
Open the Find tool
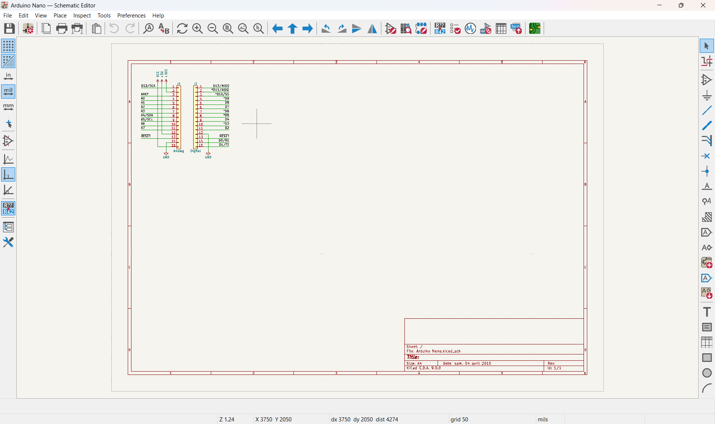tap(148, 29)
